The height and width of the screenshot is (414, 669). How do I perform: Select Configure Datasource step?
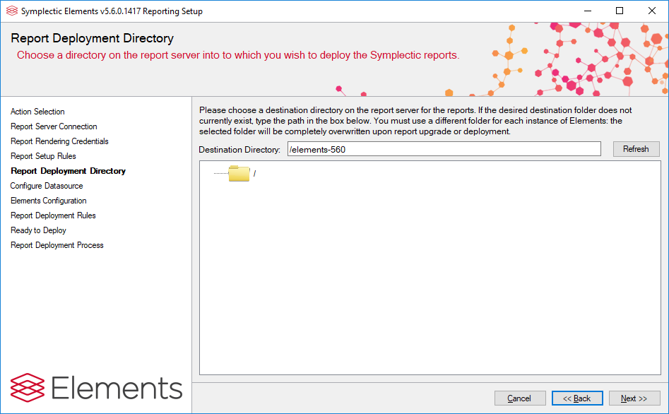(47, 186)
